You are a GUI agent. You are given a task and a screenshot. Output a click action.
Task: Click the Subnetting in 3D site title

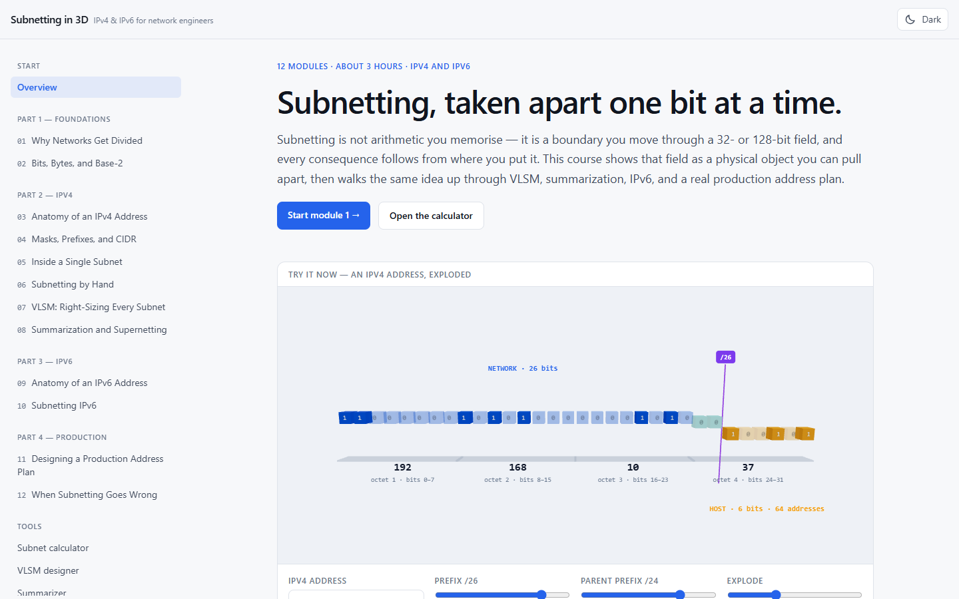coord(49,19)
